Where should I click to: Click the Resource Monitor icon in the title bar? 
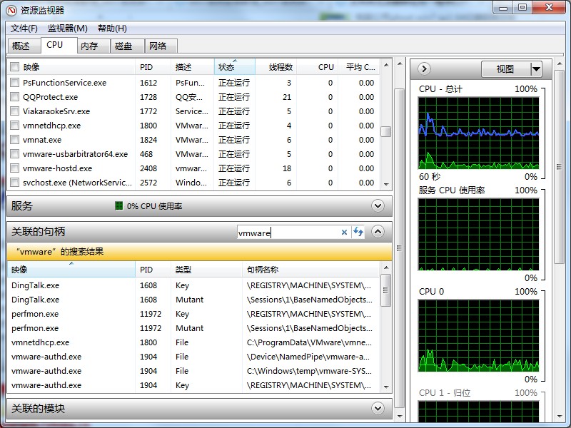point(10,8)
